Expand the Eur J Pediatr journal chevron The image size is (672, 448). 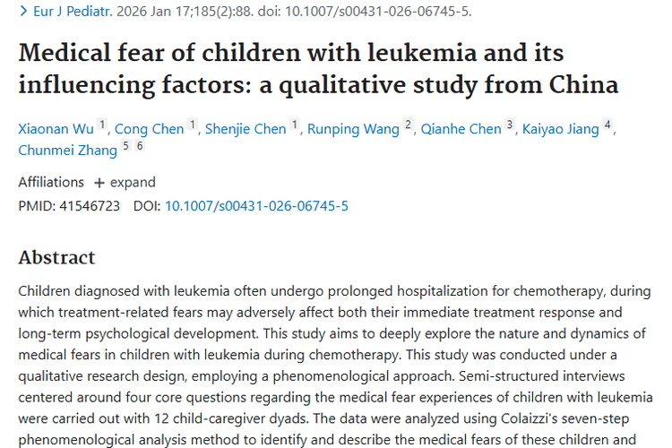pyautogui.click(x=23, y=12)
